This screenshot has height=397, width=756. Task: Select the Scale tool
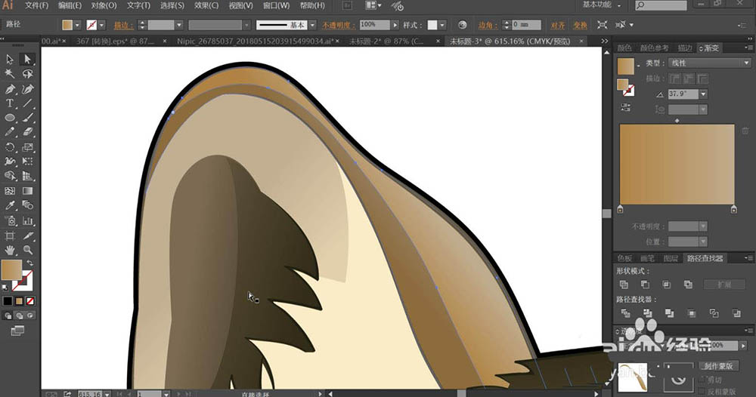pos(27,146)
